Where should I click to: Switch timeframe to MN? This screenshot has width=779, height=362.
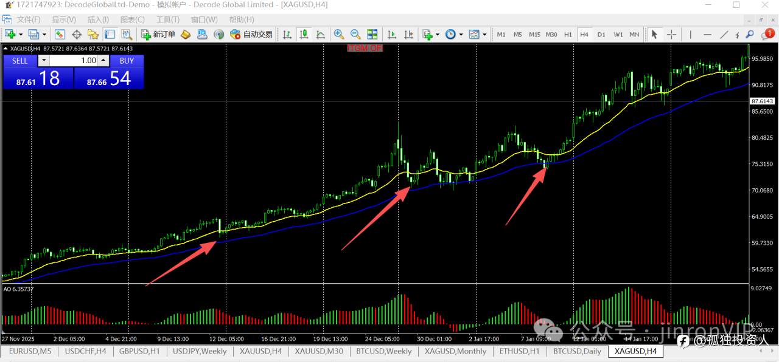[634, 35]
